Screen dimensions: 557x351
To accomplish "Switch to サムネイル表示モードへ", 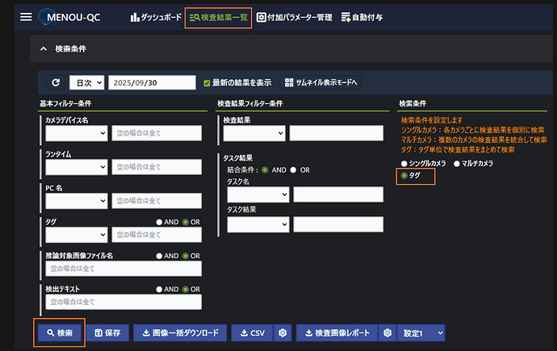I will point(320,82).
